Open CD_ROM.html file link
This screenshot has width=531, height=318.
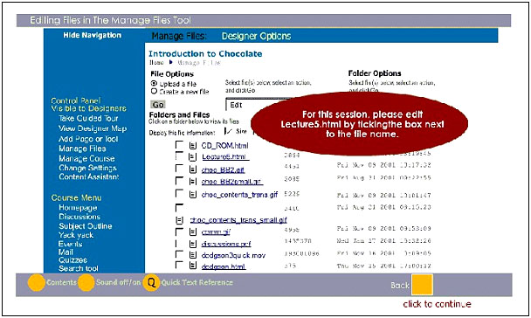(x=224, y=146)
